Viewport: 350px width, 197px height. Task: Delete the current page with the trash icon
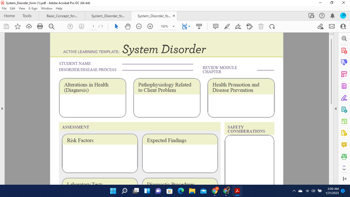click(x=261, y=26)
